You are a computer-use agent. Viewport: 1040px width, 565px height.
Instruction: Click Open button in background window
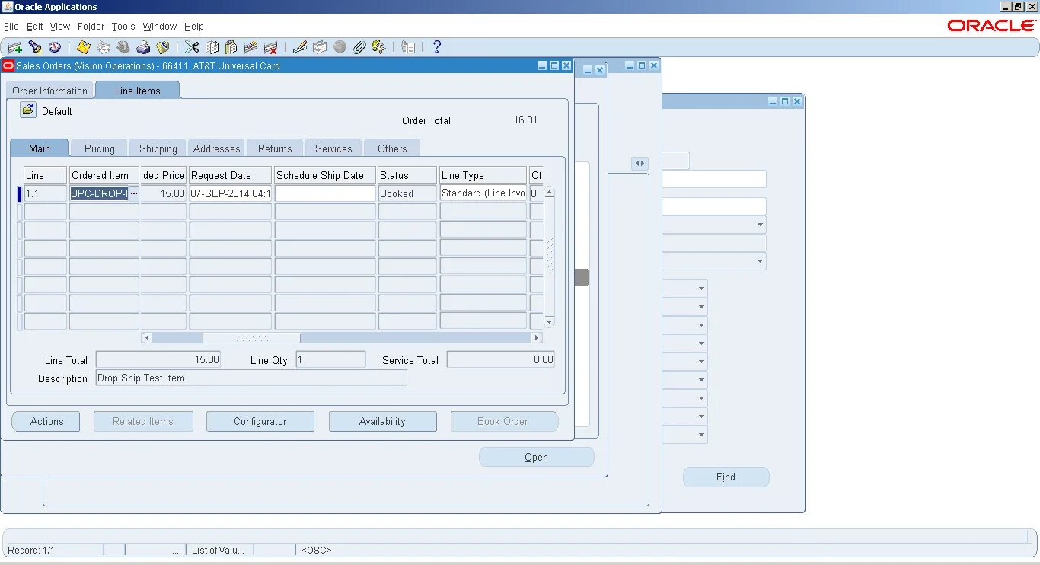(x=537, y=457)
